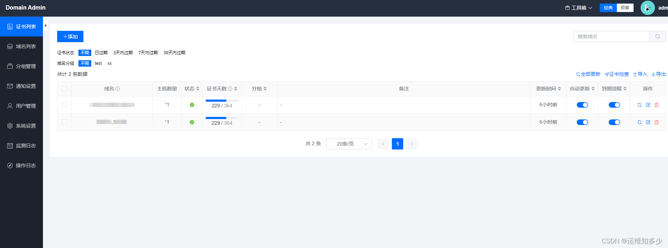The image size is (668, 248).
Task: Open 监测日志 in sidebar
Action: [21, 146]
